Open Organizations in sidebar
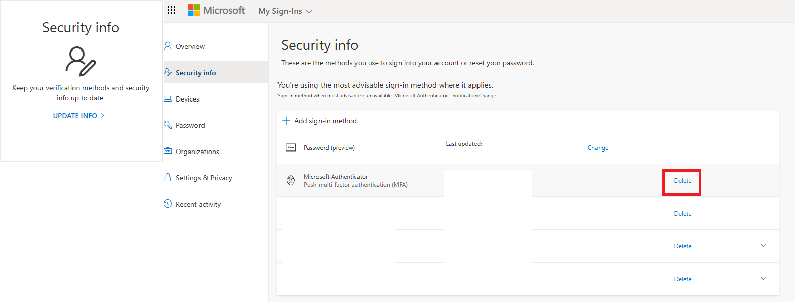795x302 pixels. [197, 152]
